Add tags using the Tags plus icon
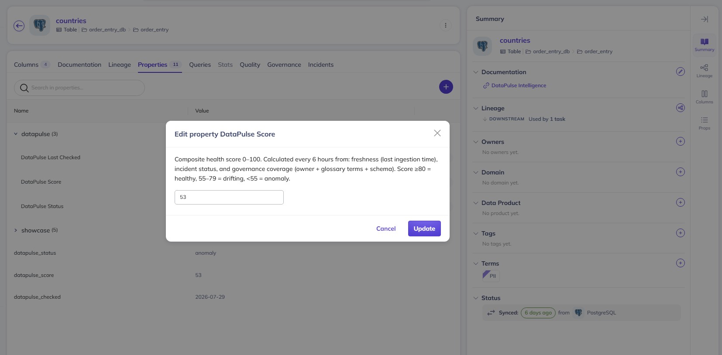The height and width of the screenshot is (355, 722). tap(680, 233)
